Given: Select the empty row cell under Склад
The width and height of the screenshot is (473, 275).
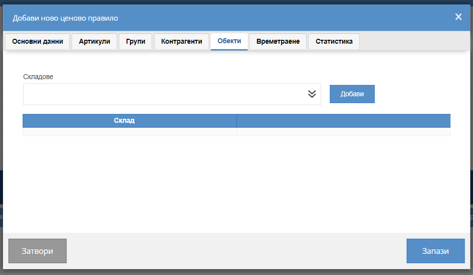Looking at the screenshot, I should pyautogui.click(x=130, y=132).
